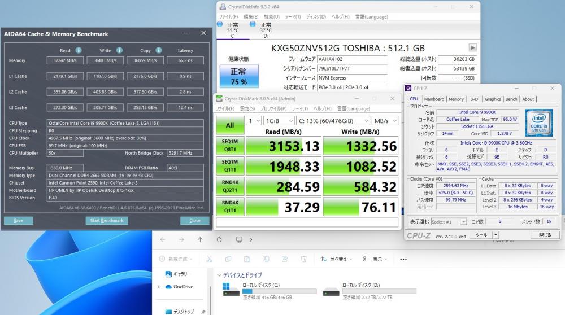Click the info icon next to Read in AIDA64
Image resolution: width=565 pixels, height=315 pixels.
click(78, 50)
